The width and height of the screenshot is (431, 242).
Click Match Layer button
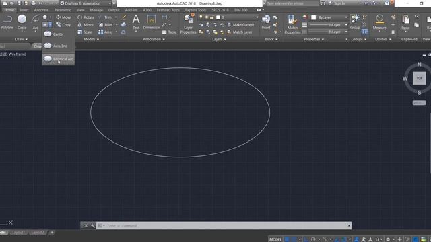tap(240, 32)
